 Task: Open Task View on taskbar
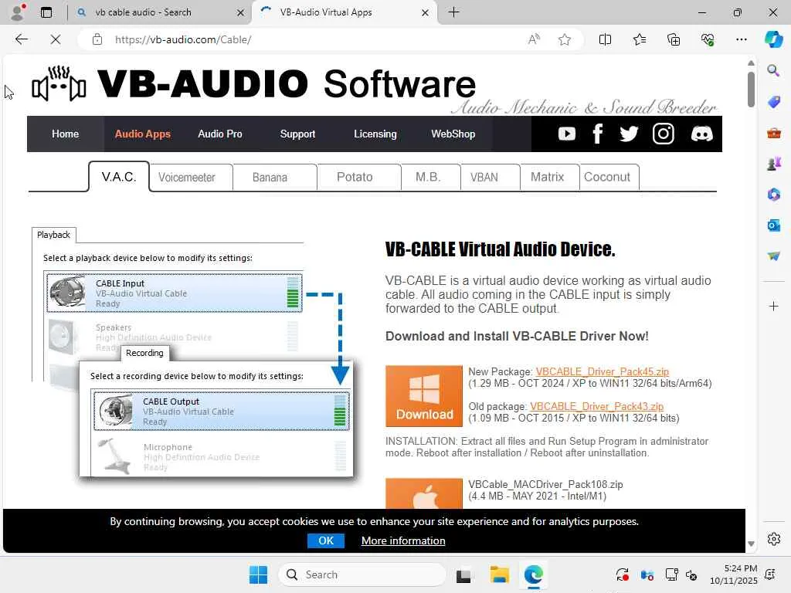tap(463, 574)
